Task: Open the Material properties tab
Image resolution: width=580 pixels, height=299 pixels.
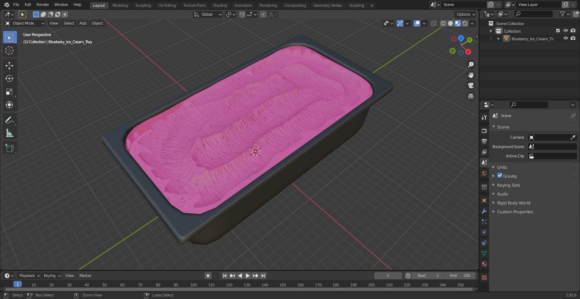Action: click(484, 264)
